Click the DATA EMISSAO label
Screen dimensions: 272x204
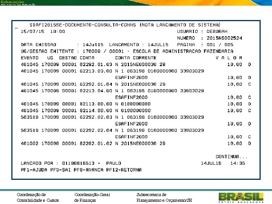tap(39, 45)
